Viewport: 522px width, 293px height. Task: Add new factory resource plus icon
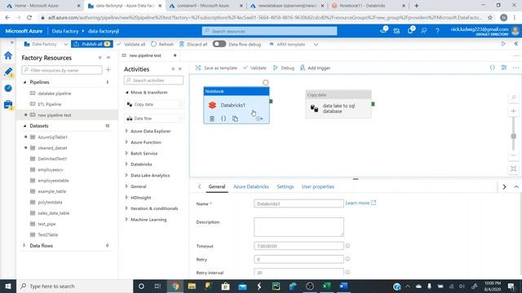click(108, 70)
